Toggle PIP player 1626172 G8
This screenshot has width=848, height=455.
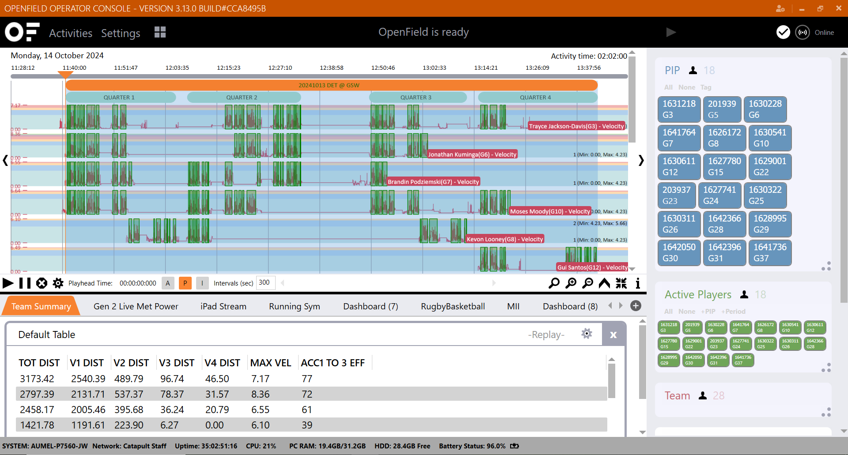click(725, 138)
